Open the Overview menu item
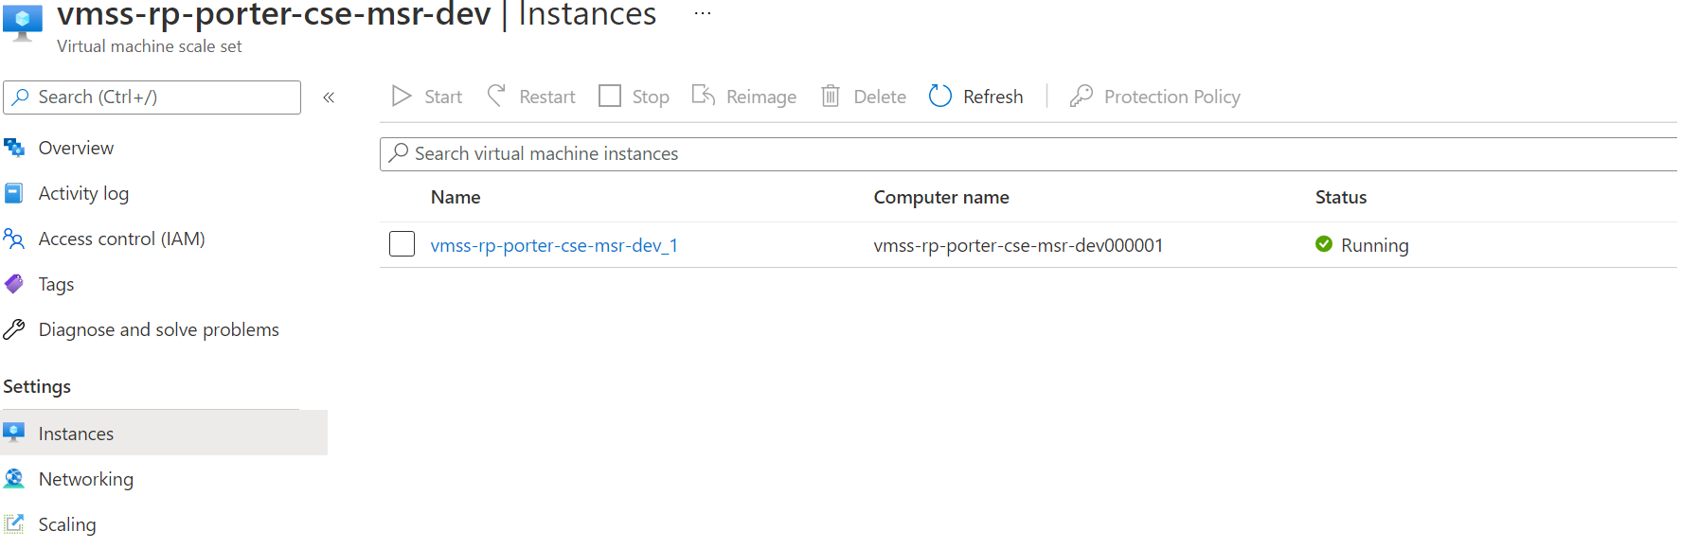The width and height of the screenshot is (1681, 549). click(x=76, y=148)
